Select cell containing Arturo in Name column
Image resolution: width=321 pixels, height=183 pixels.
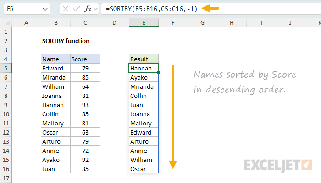tap(55, 141)
